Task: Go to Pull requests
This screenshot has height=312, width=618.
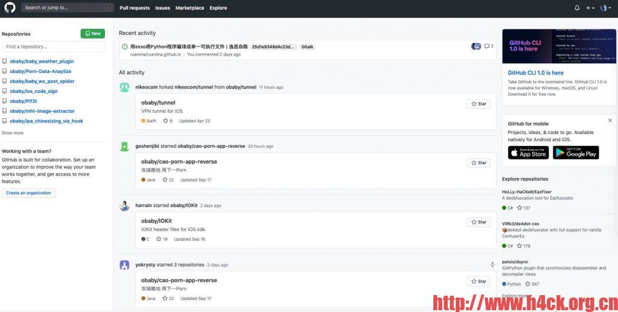Action: click(x=135, y=8)
